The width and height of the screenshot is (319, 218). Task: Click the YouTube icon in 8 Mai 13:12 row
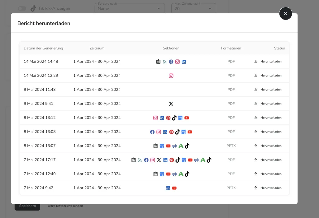187,118
